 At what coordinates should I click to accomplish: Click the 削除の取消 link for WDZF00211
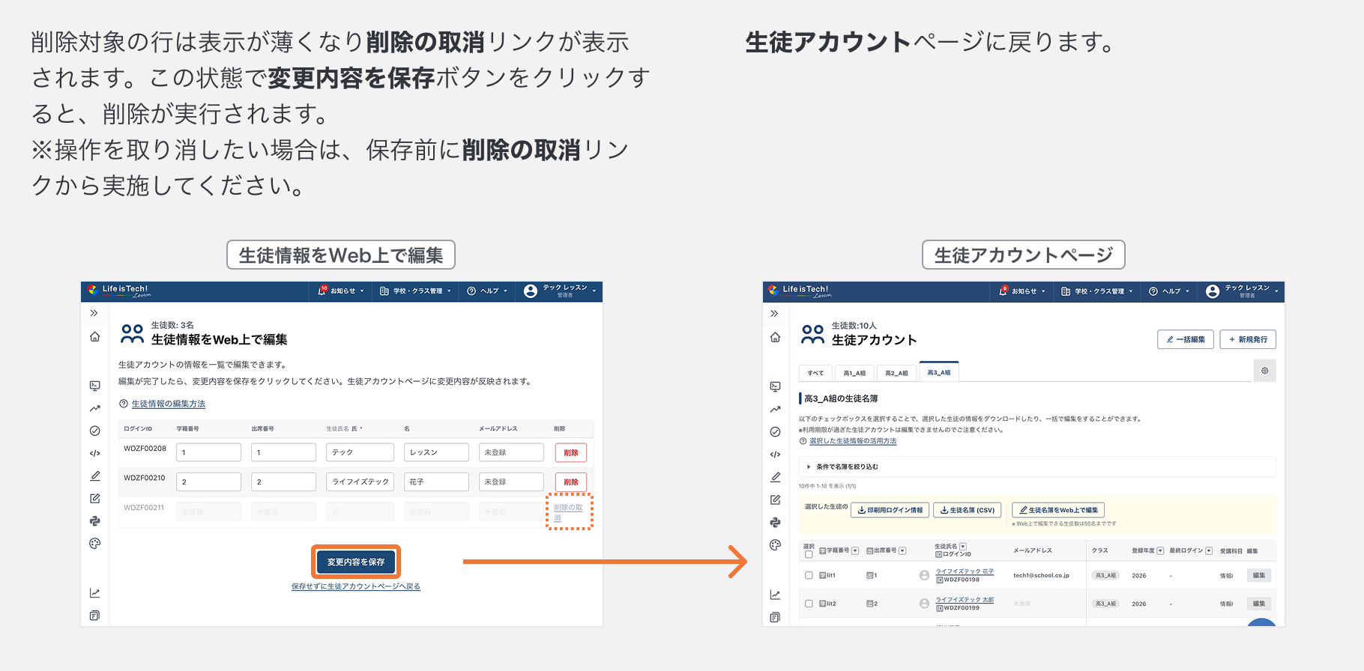point(568,512)
